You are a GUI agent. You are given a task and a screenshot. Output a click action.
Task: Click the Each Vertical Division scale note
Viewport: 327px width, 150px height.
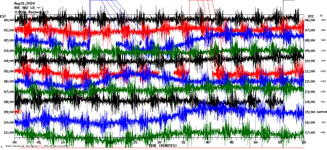36,146
